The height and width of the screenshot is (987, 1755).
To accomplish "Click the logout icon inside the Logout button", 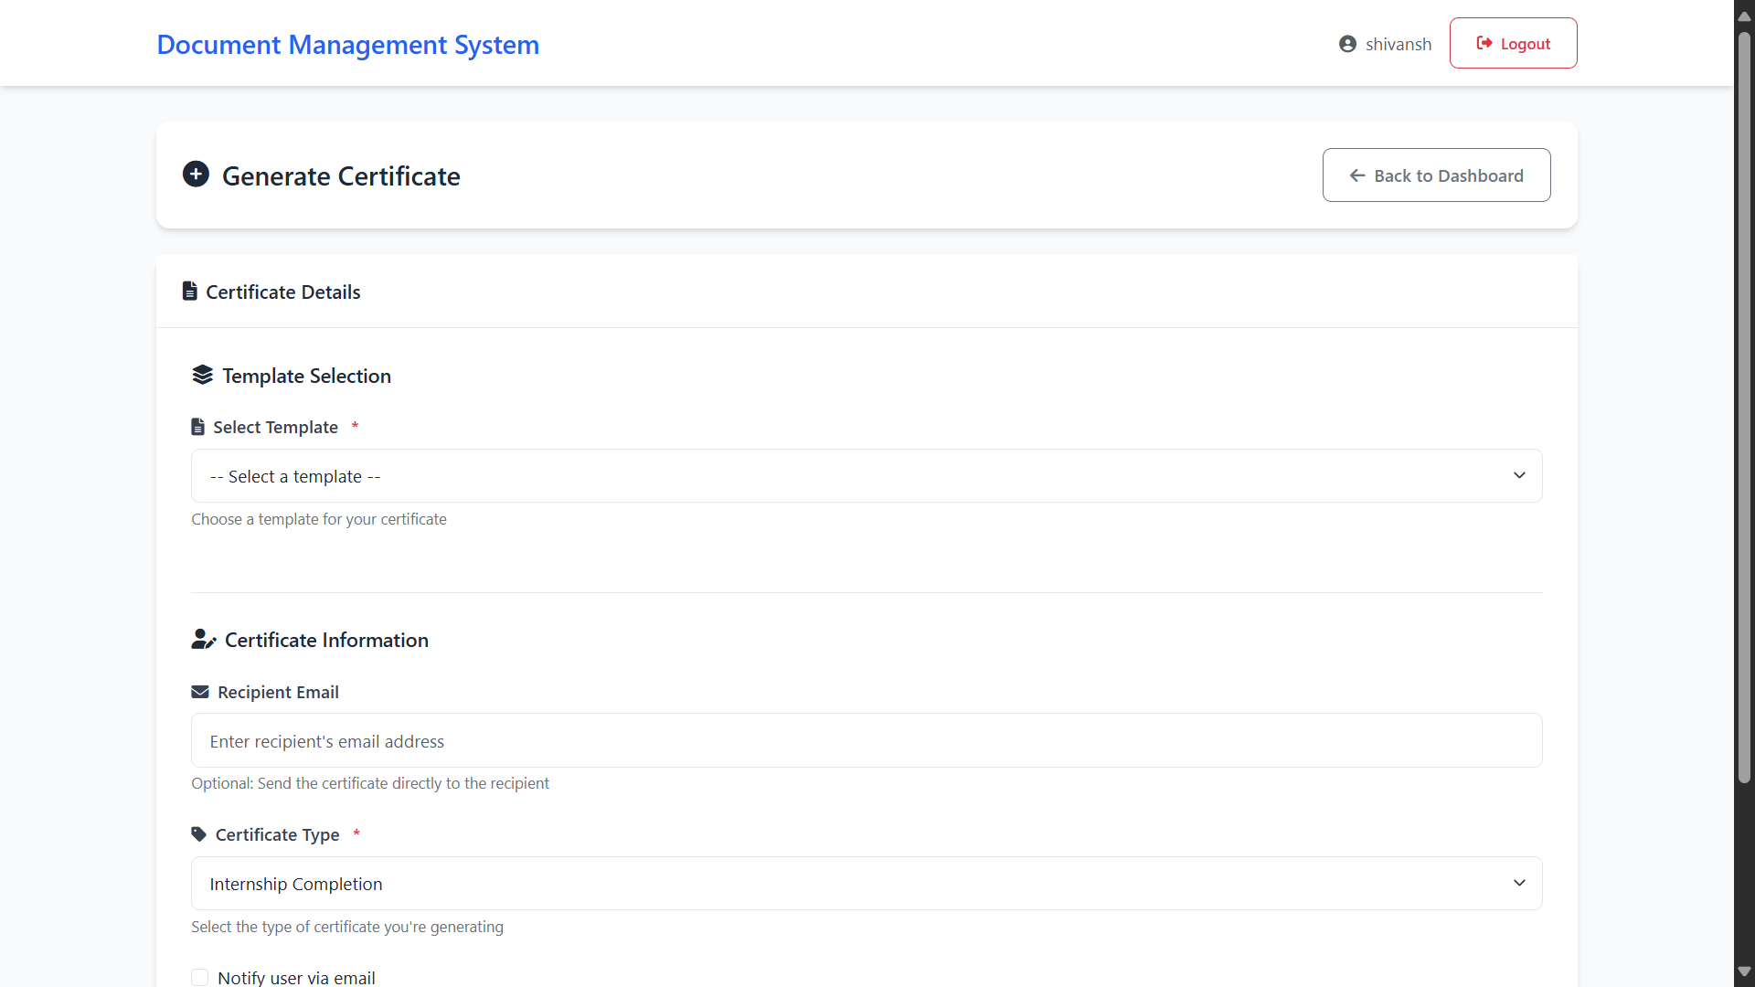I will coord(1485,43).
